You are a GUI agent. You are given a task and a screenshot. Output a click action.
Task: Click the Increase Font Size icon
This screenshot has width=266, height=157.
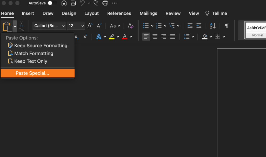(90, 26)
